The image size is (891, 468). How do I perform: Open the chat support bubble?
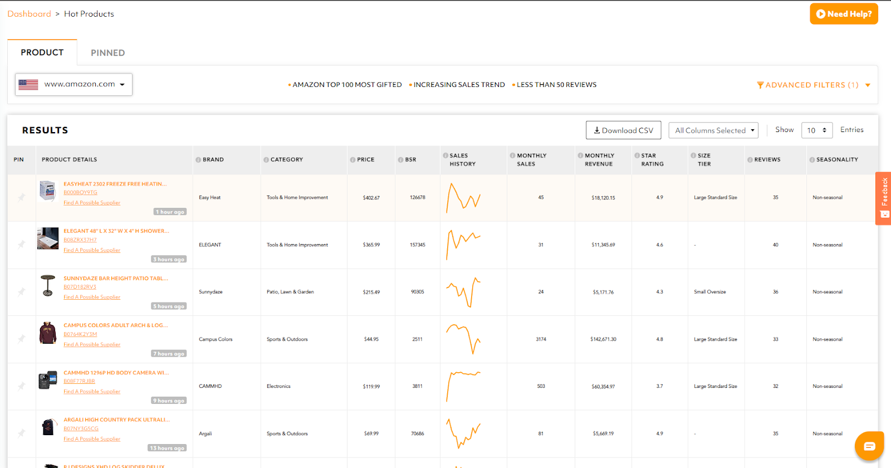coord(869,446)
